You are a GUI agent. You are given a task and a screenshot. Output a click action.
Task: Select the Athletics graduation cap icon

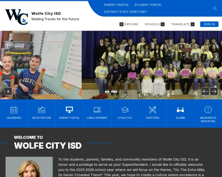125,110
